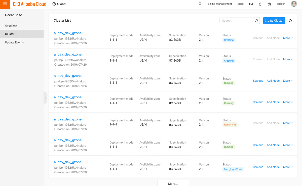
Task: Open Billing Management in the top bar
Action: (220, 4)
